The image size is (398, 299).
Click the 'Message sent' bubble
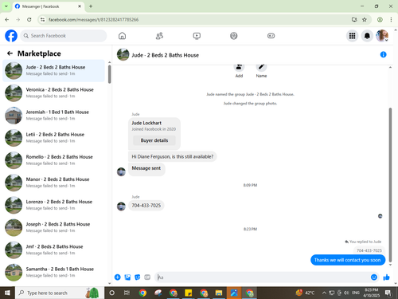(x=146, y=168)
